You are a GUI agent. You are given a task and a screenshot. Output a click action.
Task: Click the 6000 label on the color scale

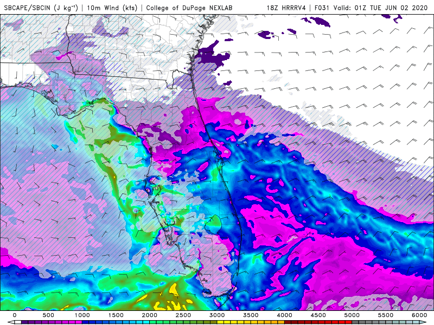pos(419,315)
